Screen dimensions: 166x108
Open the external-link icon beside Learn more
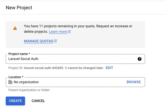pos(69,32)
